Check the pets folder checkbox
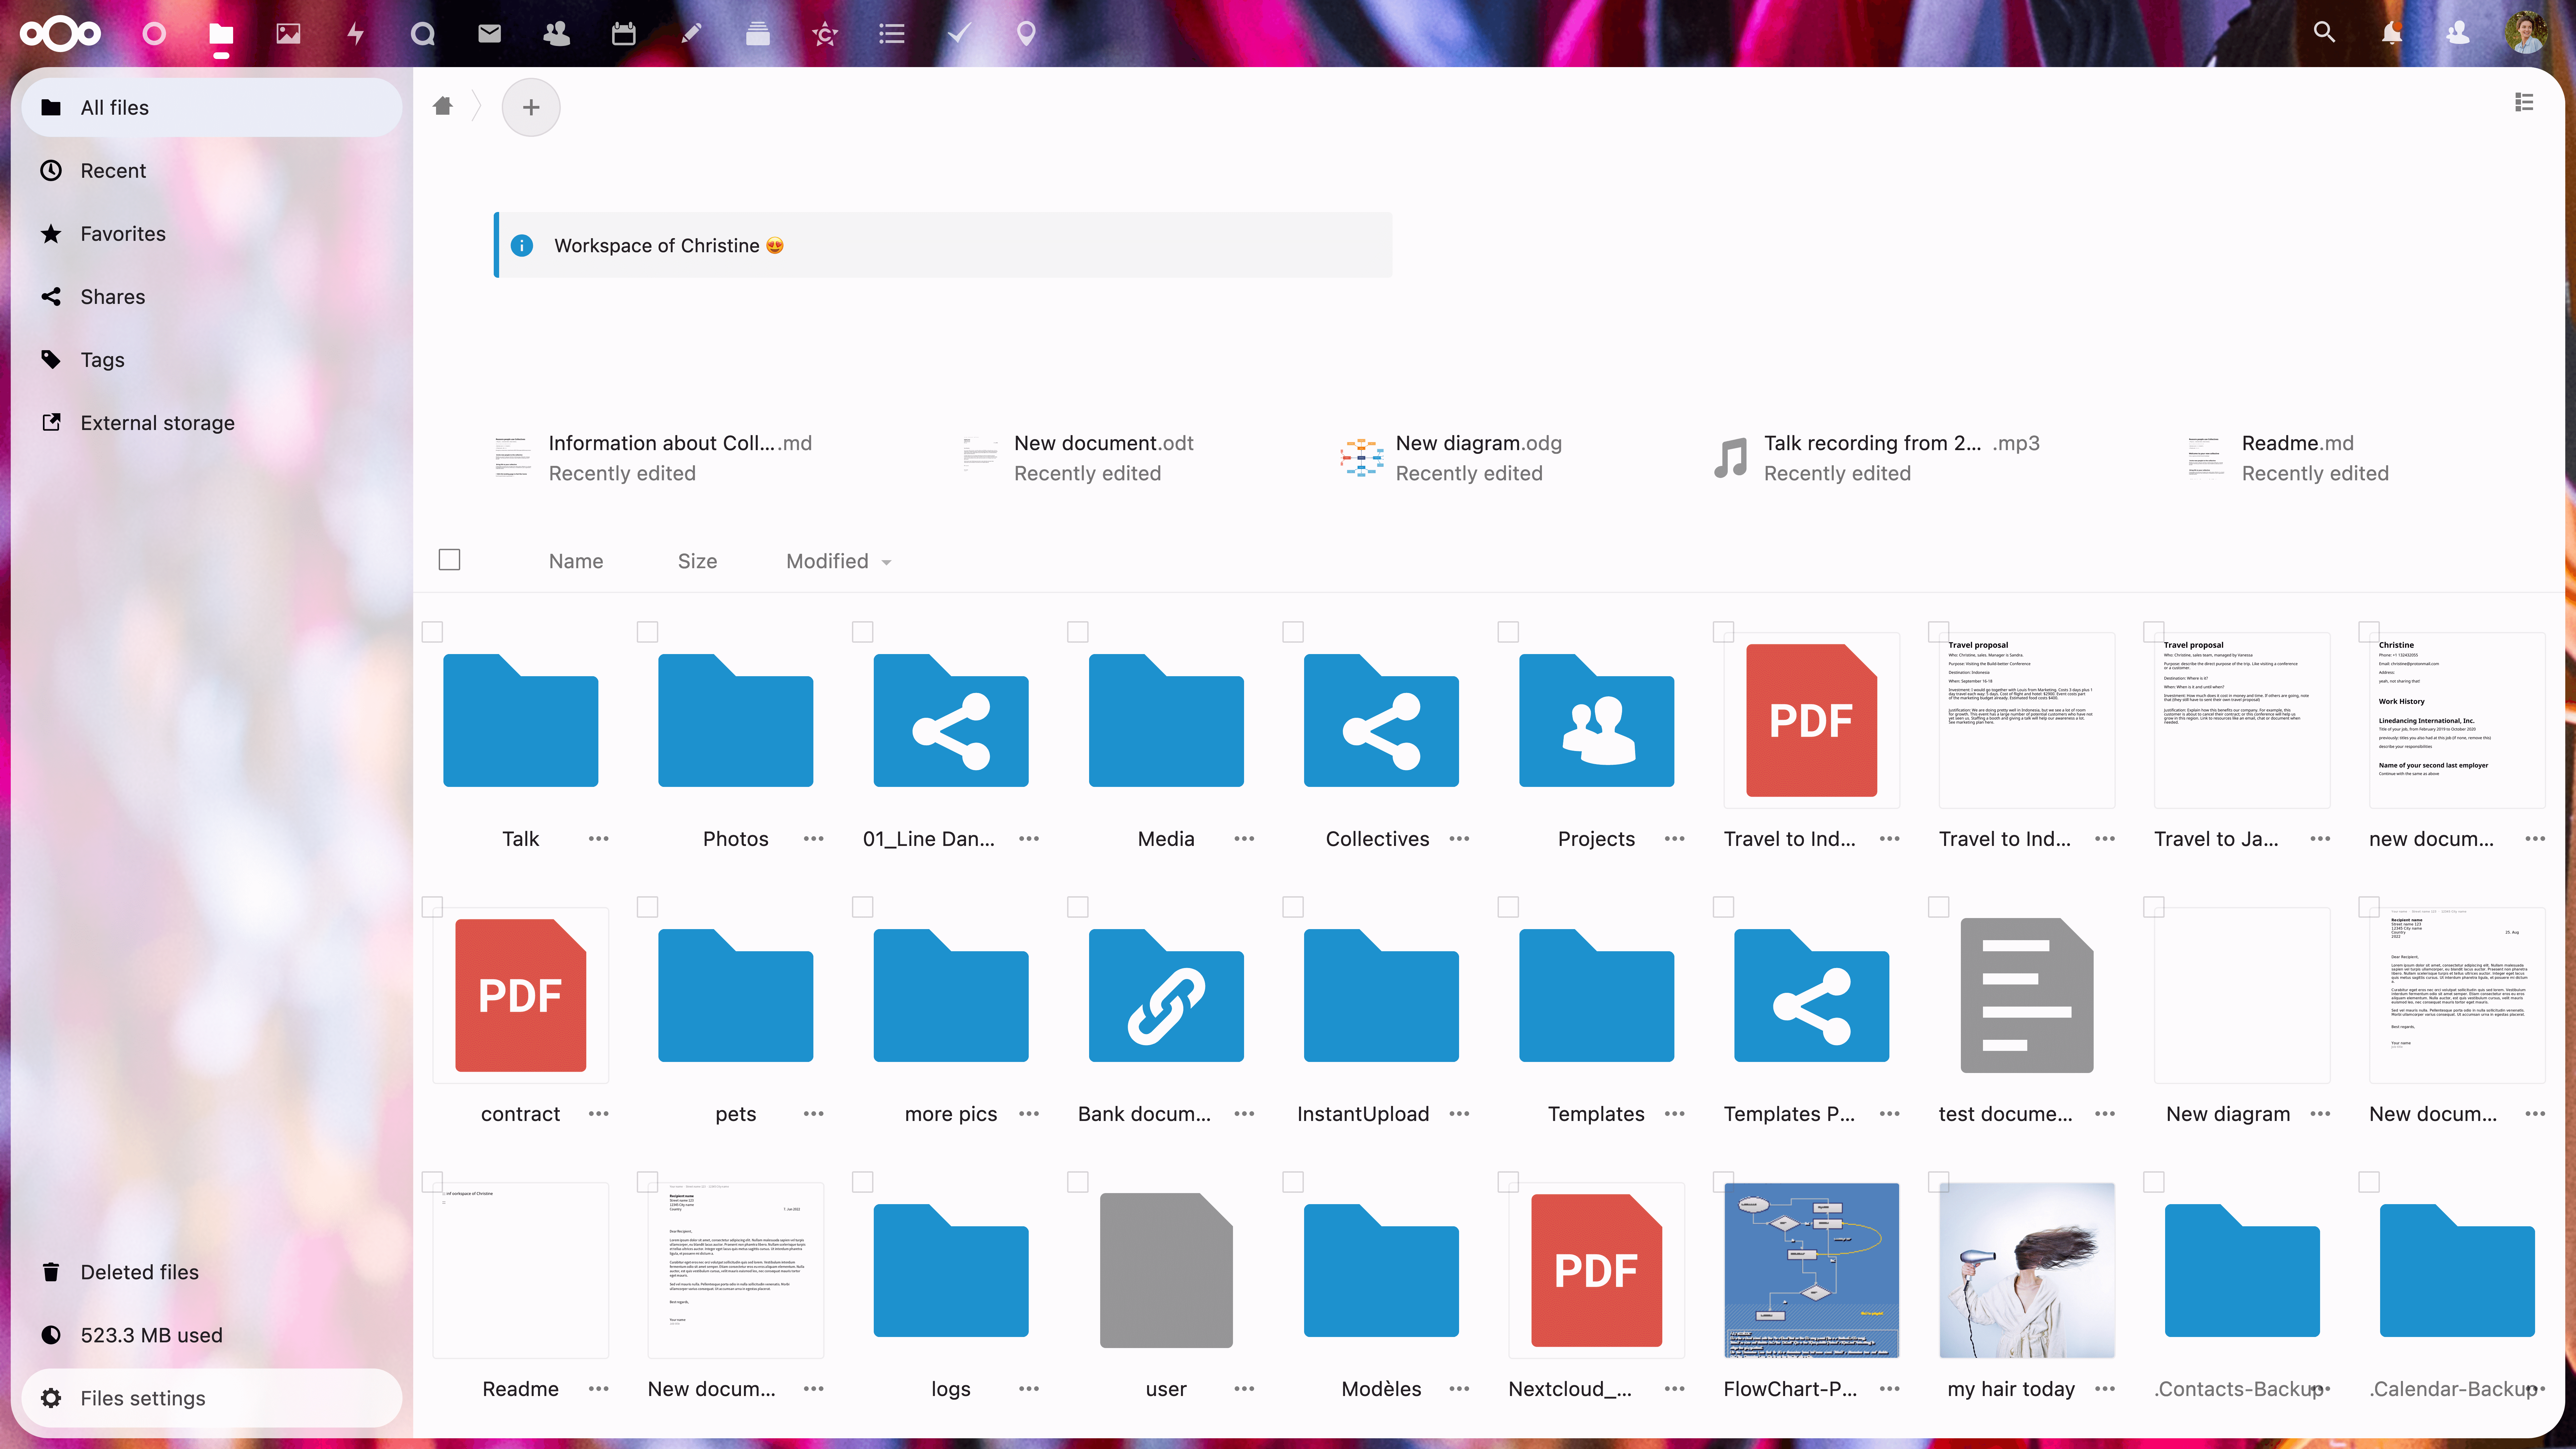This screenshot has width=2576, height=1449. (x=647, y=907)
